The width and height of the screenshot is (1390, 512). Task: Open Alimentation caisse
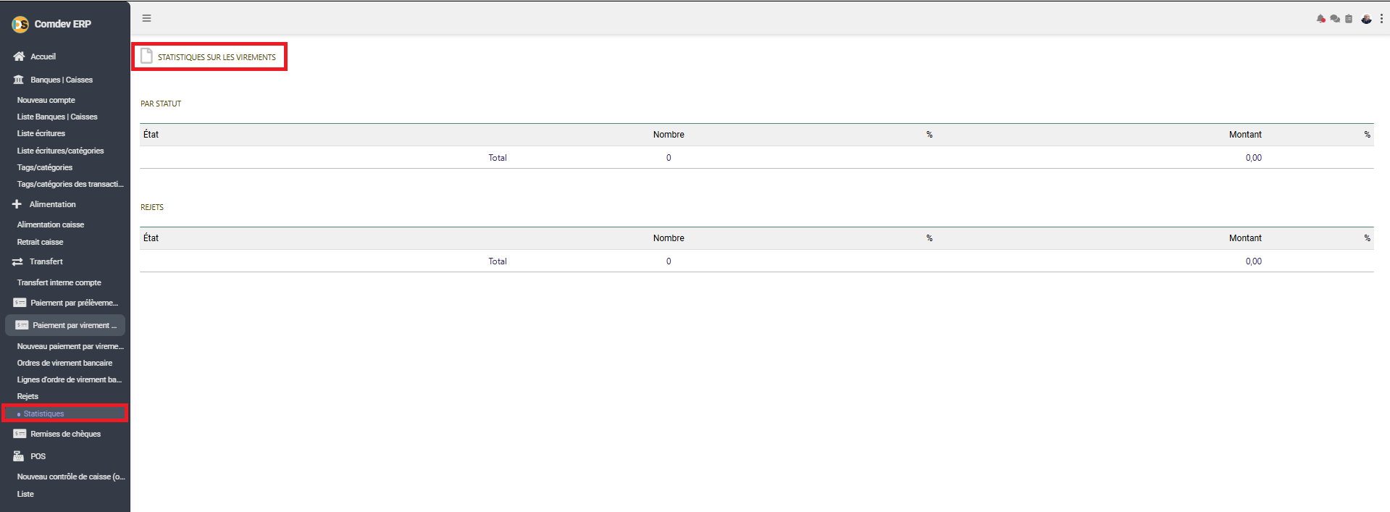coord(51,224)
